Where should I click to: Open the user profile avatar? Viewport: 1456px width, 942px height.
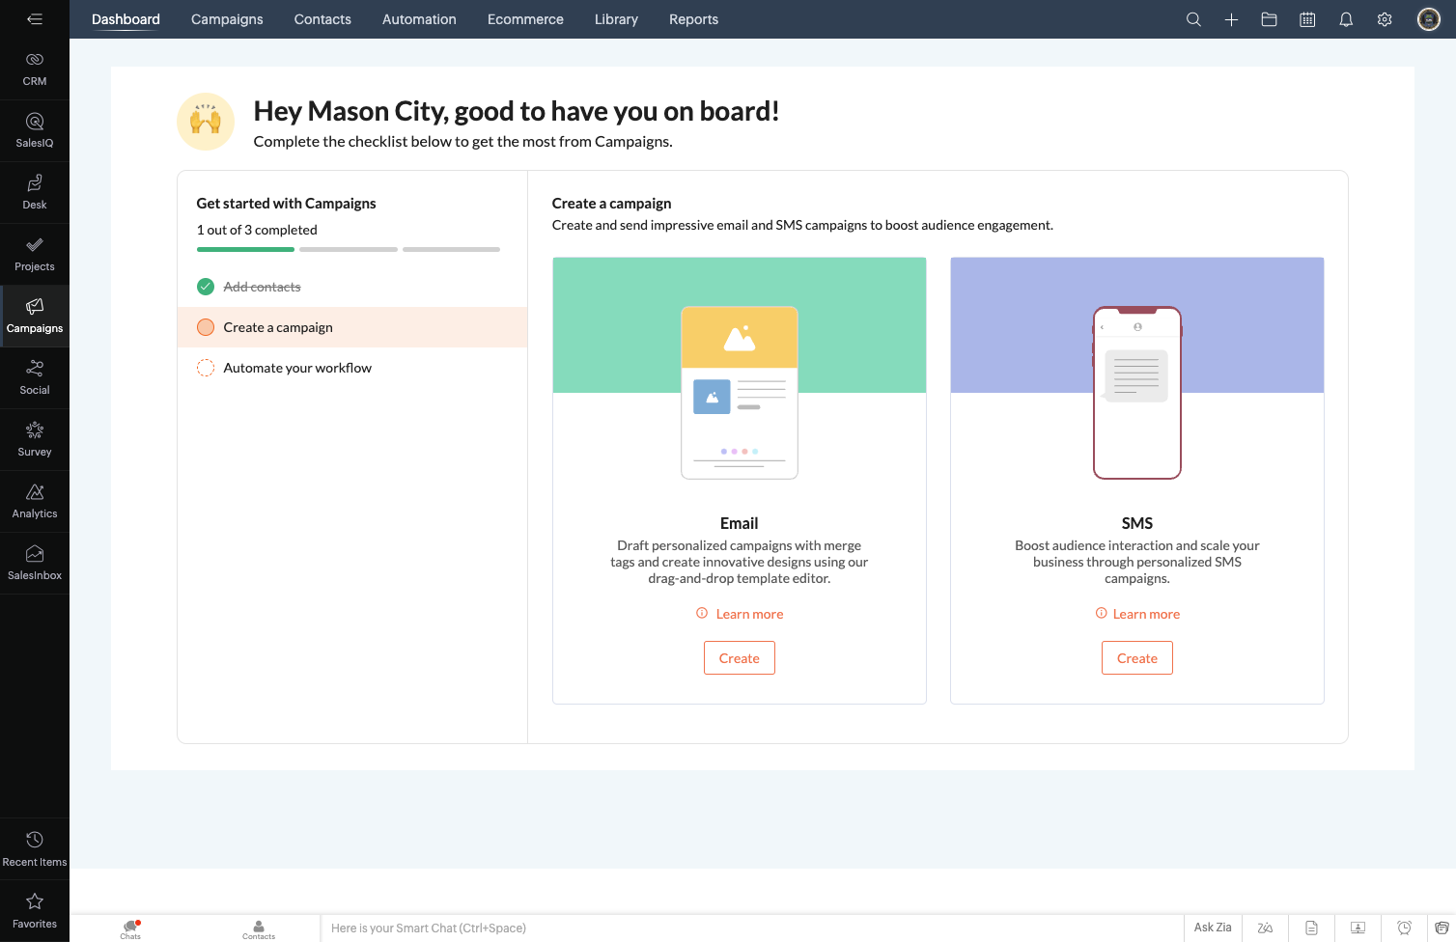click(x=1429, y=19)
